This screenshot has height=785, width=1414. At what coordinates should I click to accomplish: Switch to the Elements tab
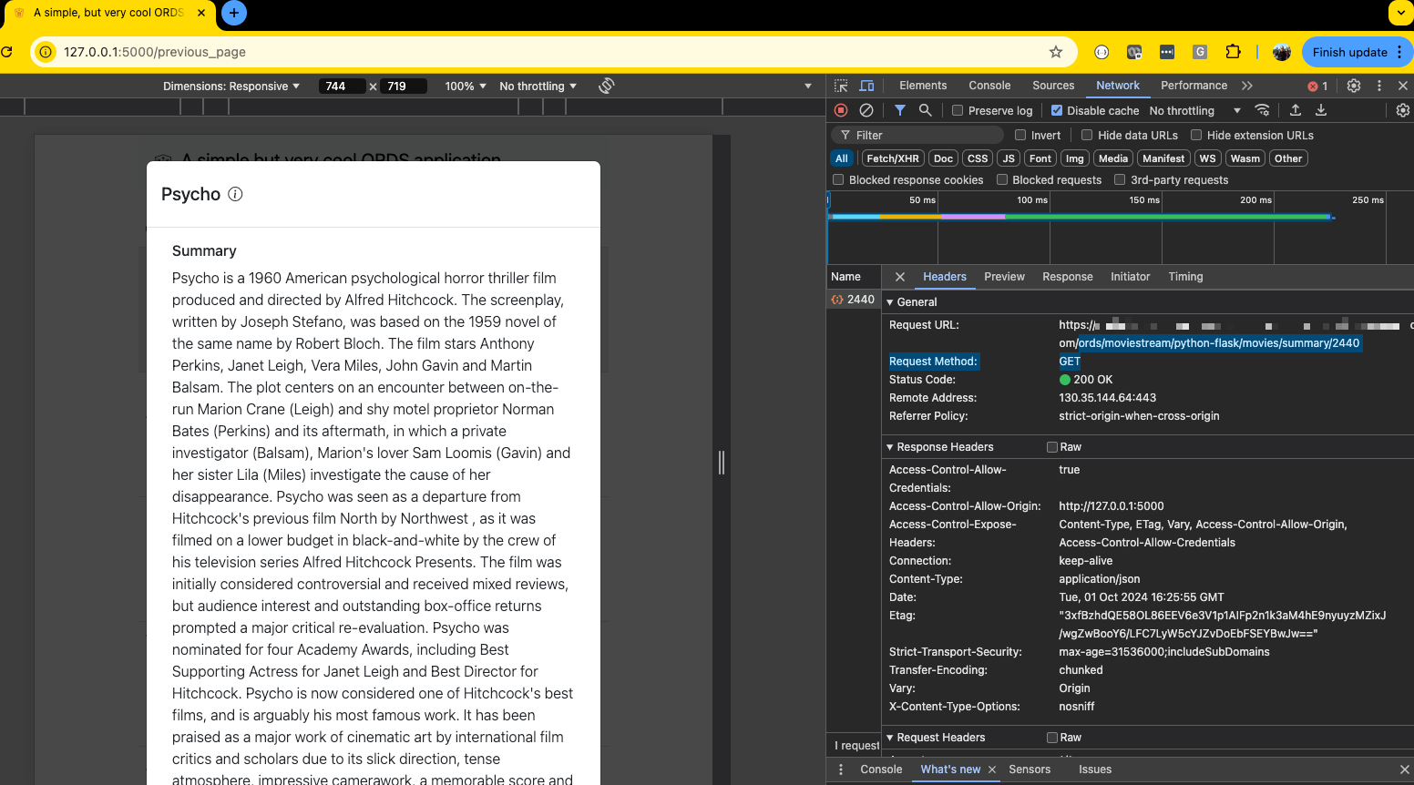click(923, 86)
